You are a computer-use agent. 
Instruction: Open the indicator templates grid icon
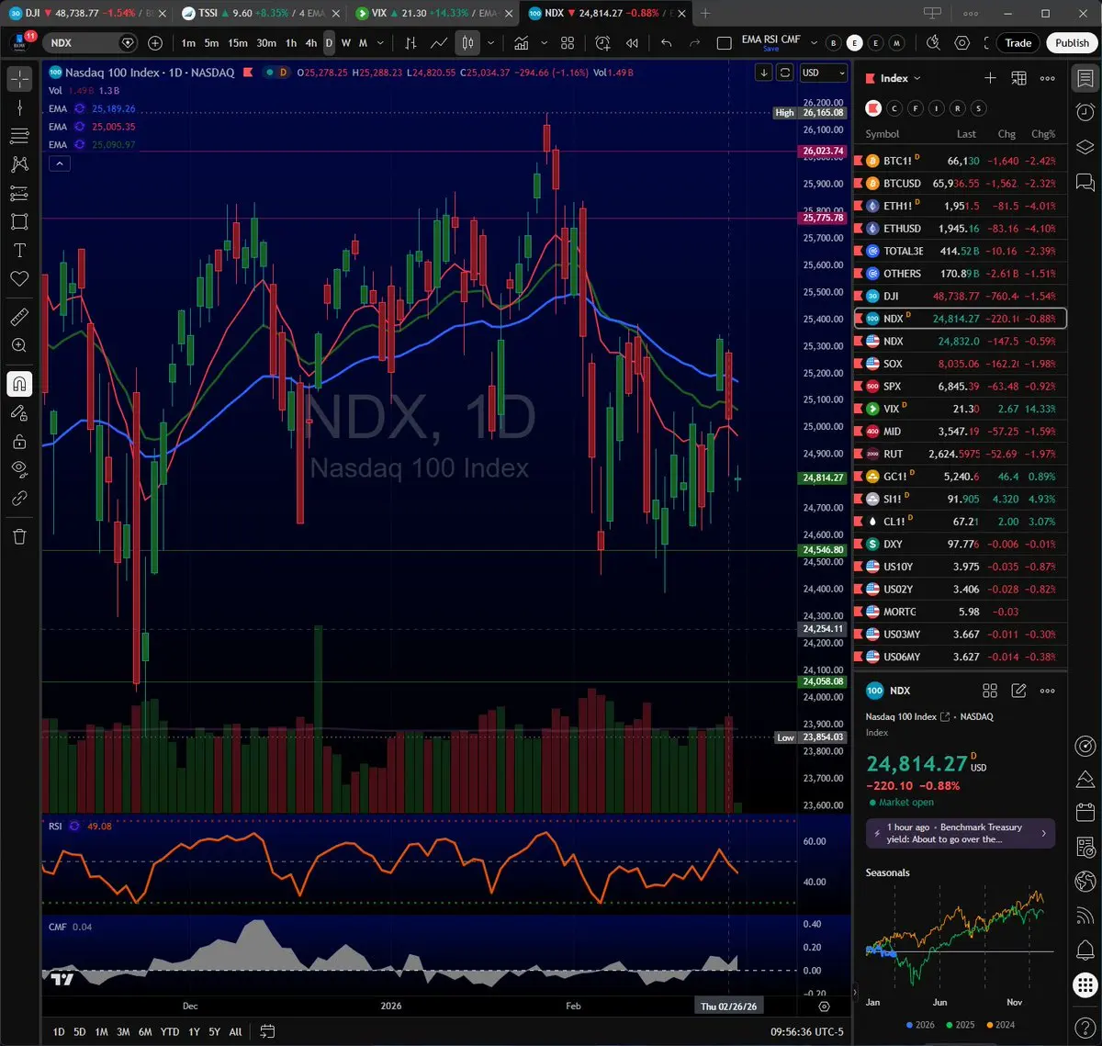568,43
